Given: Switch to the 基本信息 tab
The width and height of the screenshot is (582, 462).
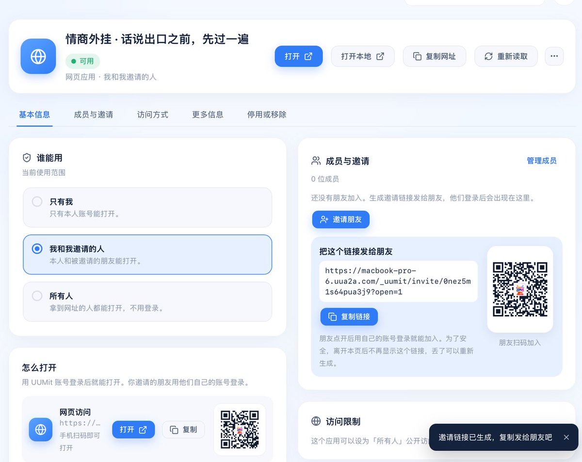Looking at the screenshot, I should [x=34, y=115].
